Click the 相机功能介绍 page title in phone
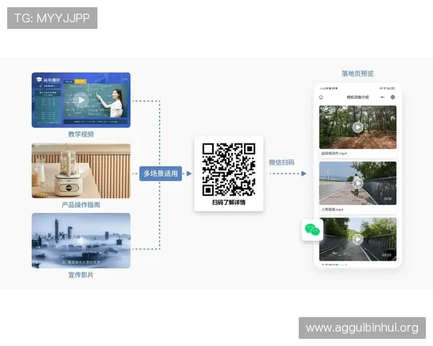Viewport: 433px width, 346px height. click(x=358, y=97)
